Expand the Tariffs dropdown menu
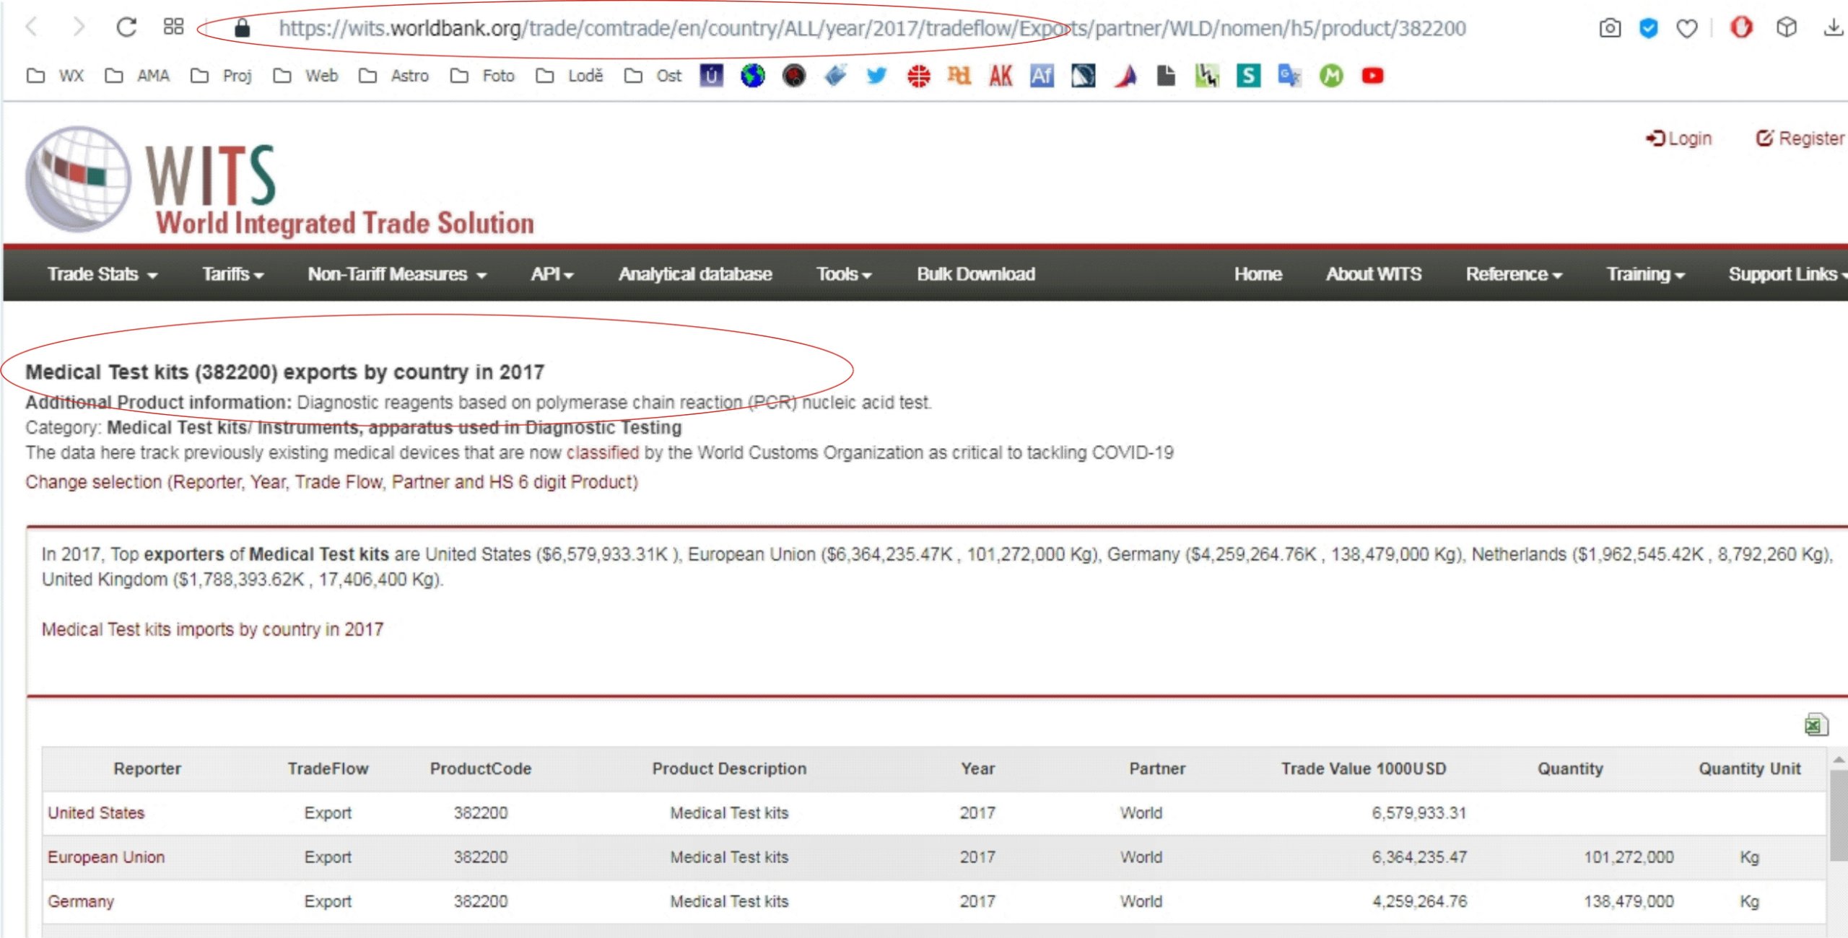This screenshot has width=1848, height=938. click(232, 274)
